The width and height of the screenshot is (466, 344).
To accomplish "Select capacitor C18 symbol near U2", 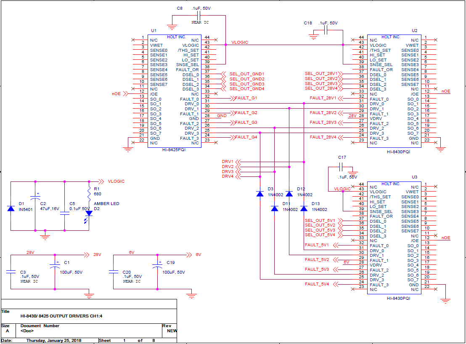I will pos(326,30).
